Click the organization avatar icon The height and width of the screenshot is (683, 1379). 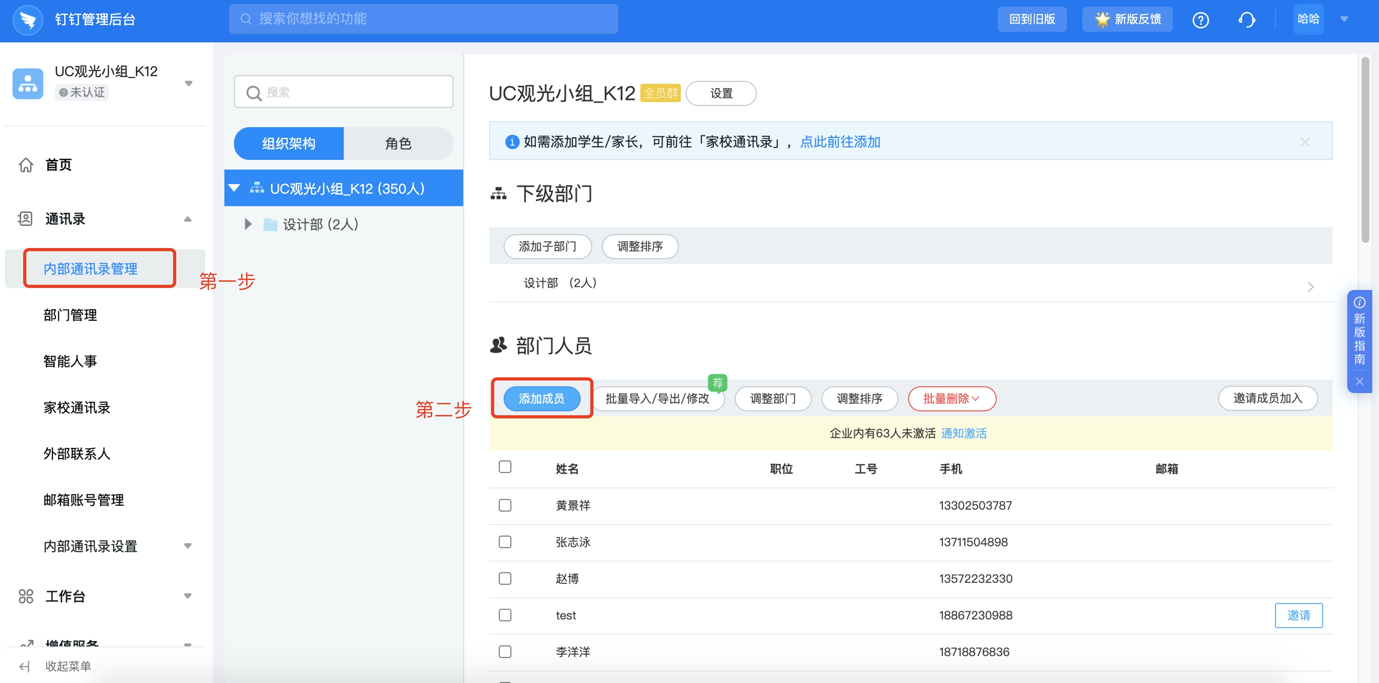tap(28, 83)
